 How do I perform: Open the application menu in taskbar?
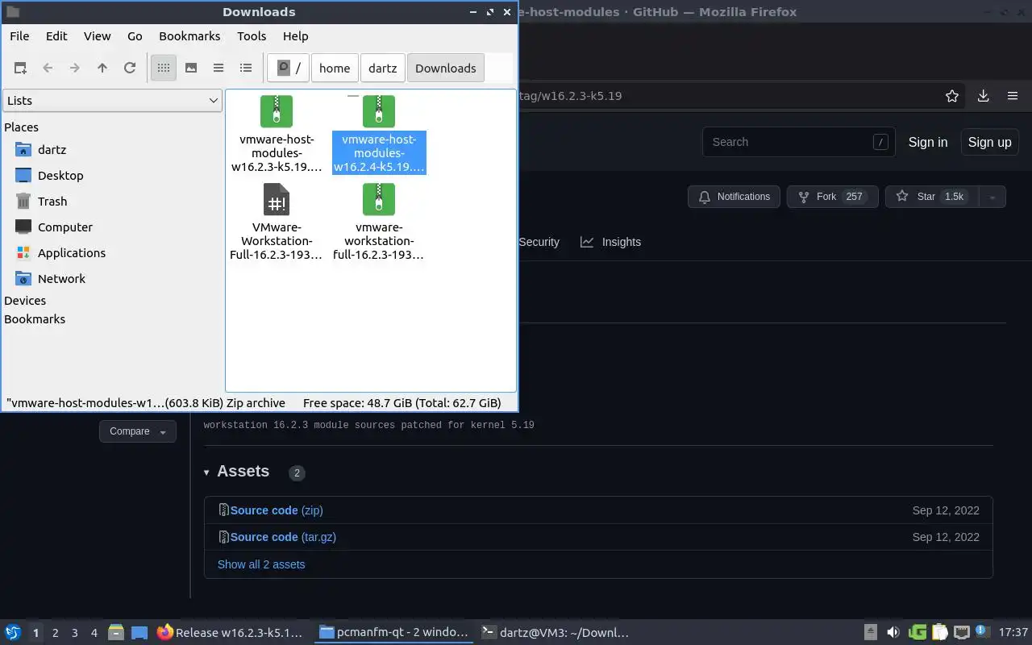click(13, 633)
